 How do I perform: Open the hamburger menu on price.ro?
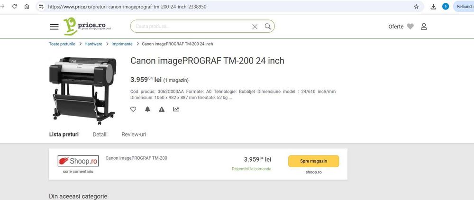54,27
